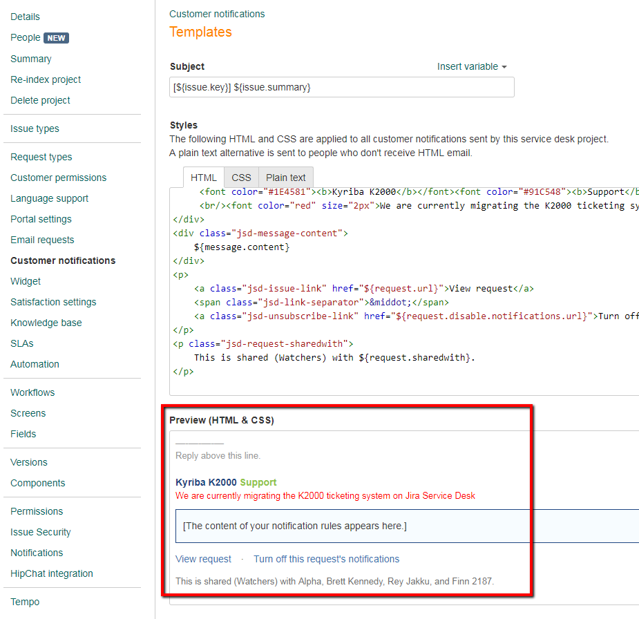Image resolution: width=639 pixels, height=619 pixels.
Task: Navigate to Portal settings
Action: [x=40, y=219]
